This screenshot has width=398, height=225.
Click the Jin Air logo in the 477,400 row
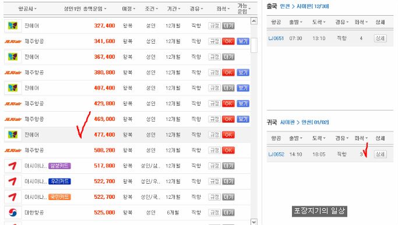tap(13, 134)
